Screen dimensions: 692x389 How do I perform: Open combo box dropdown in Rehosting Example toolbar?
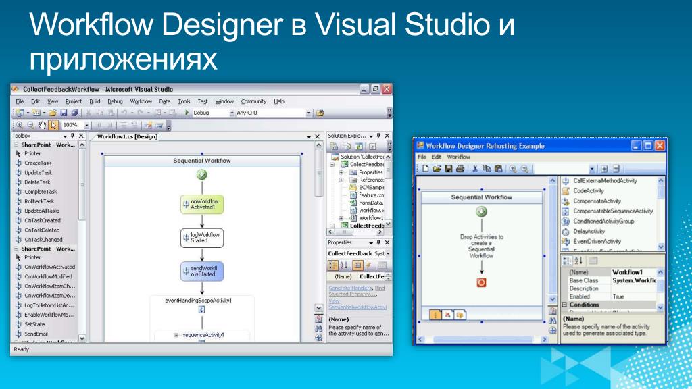tap(592, 168)
